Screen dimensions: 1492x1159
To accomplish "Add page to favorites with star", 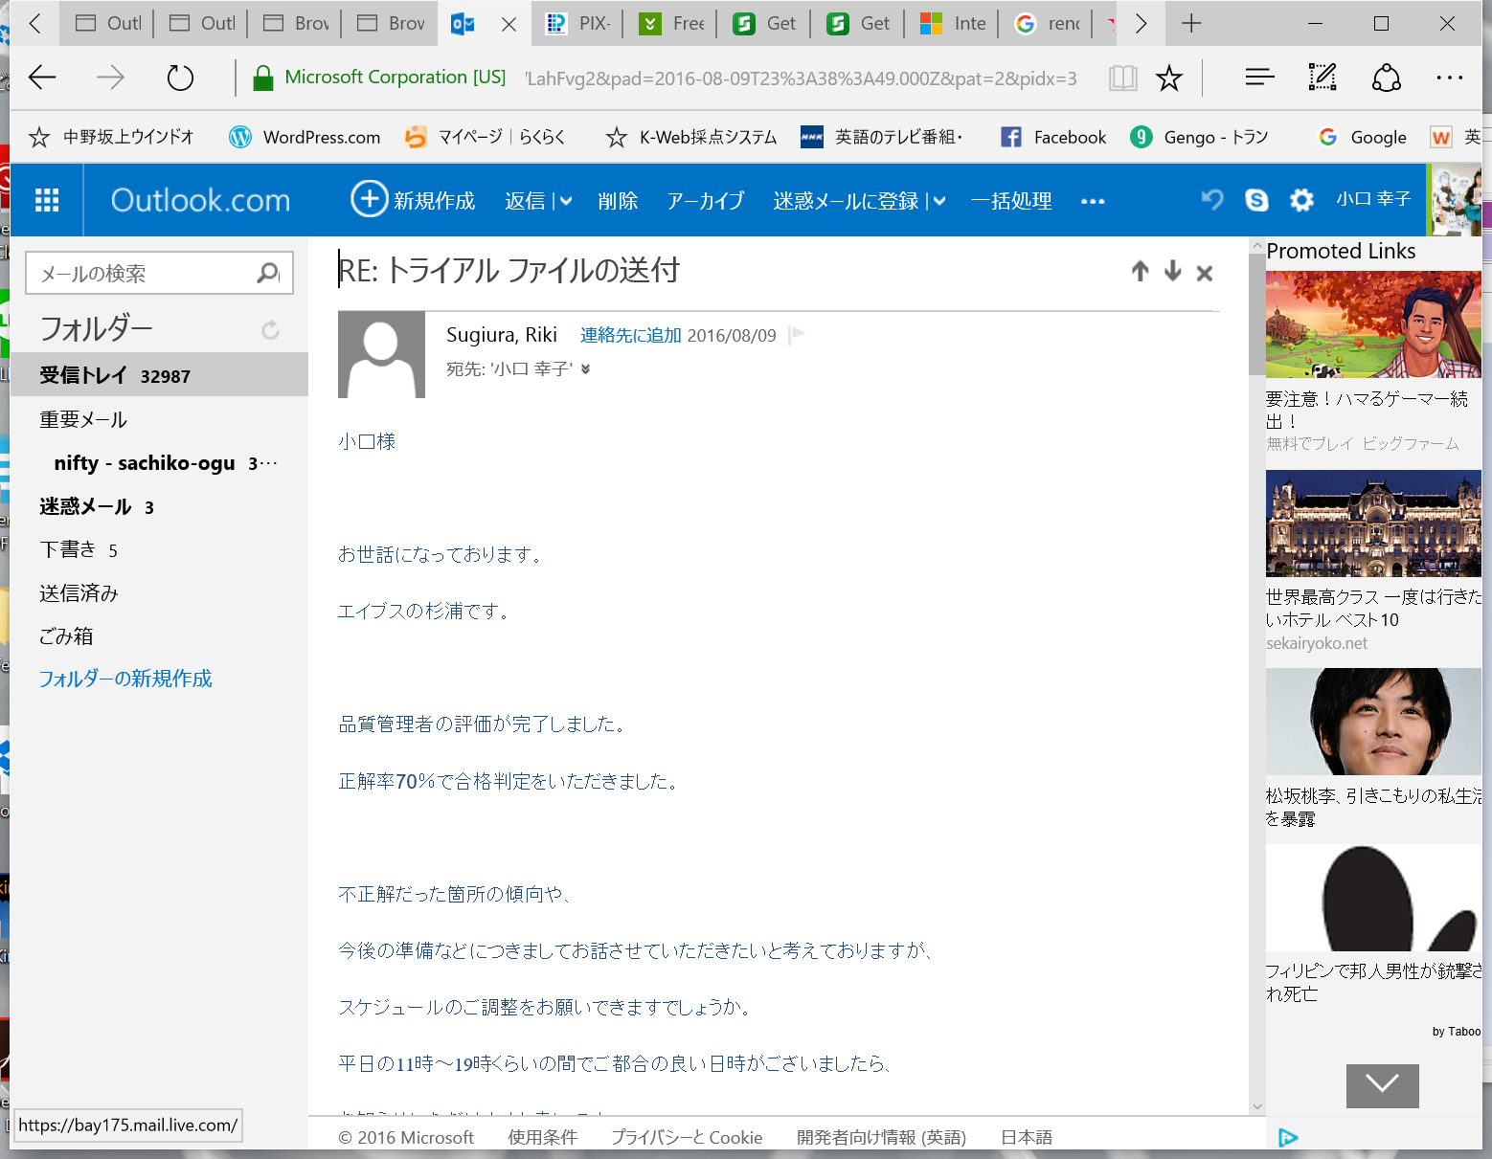I will tap(1168, 78).
